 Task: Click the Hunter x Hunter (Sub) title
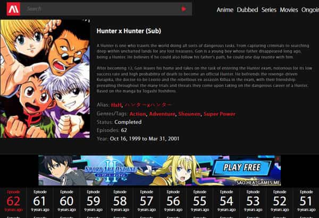tap(129, 31)
